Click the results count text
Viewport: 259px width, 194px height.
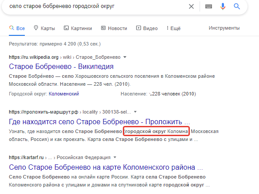pyautogui.click(x=55, y=44)
